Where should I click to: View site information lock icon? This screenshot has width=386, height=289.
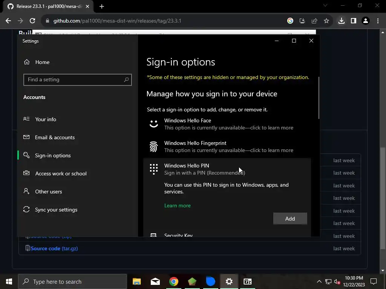47,21
